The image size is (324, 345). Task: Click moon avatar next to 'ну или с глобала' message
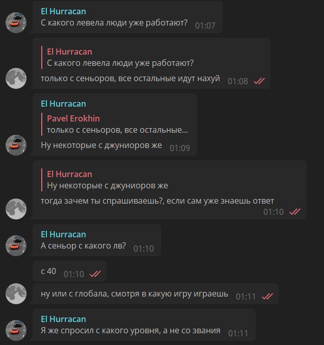[16, 294]
